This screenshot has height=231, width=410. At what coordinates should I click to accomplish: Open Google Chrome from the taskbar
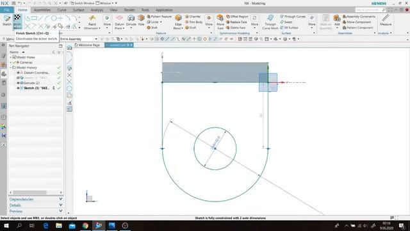[x=85, y=225]
